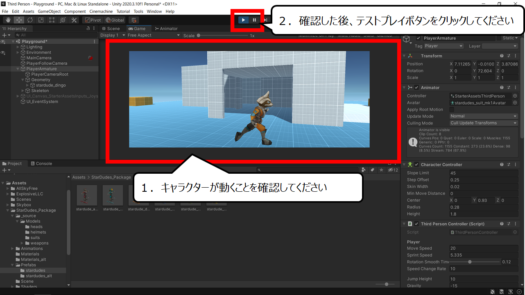Click the Pause button

coord(254,20)
